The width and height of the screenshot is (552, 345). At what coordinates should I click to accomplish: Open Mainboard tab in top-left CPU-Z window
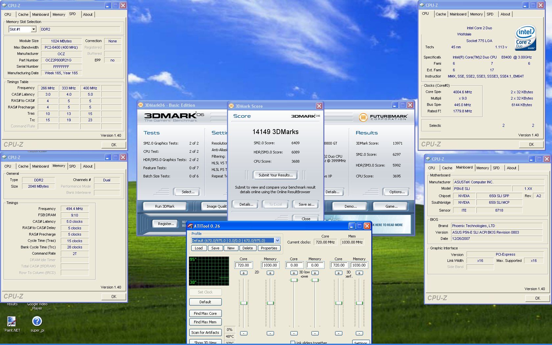click(40, 14)
